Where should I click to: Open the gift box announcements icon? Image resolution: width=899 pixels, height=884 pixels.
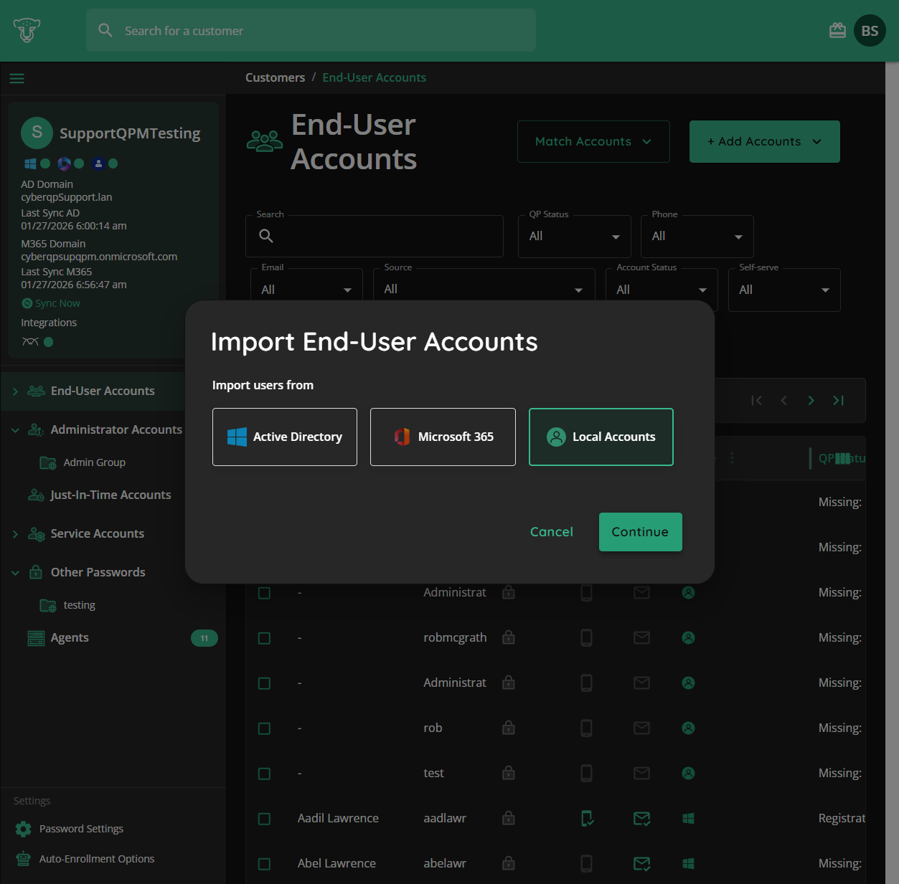click(837, 31)
